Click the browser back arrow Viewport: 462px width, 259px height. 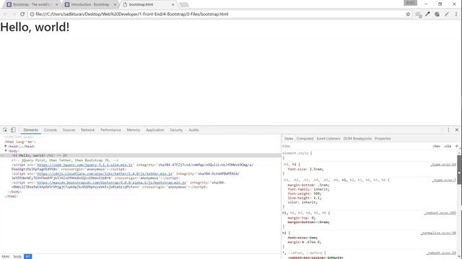[5, 14]
